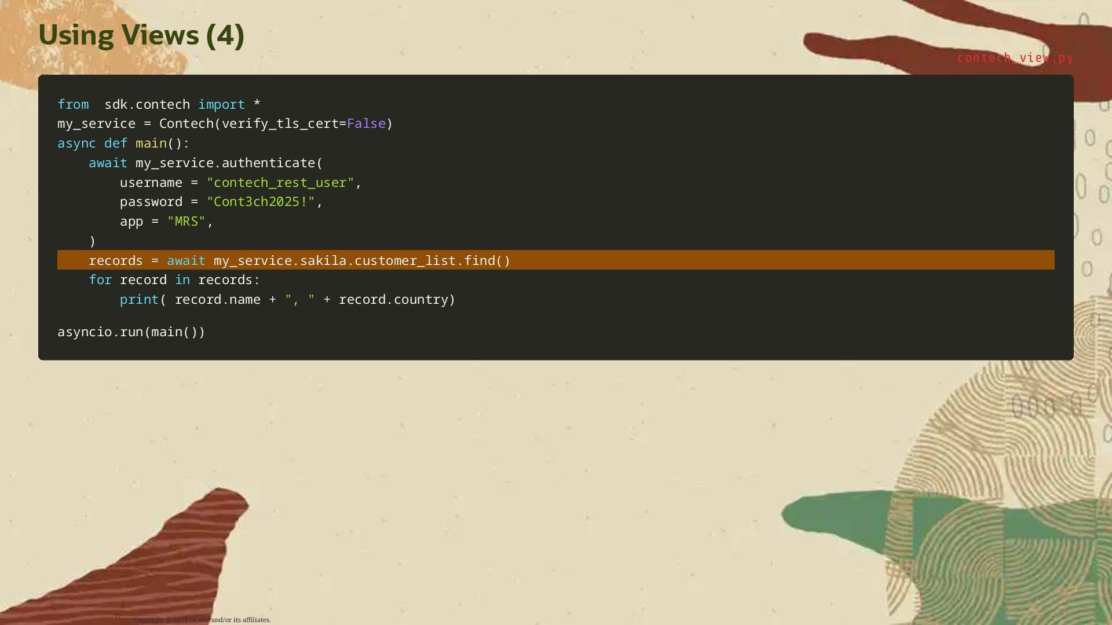1112x625 pixels.
Task: Click the "print" function keyword
Action: click(x=139, y=300)
